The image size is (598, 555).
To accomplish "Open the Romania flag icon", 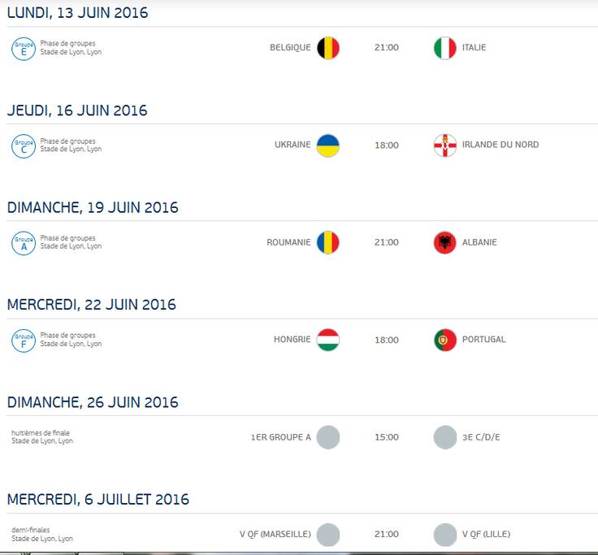I will pyautogui.click(x=328, y=243).
